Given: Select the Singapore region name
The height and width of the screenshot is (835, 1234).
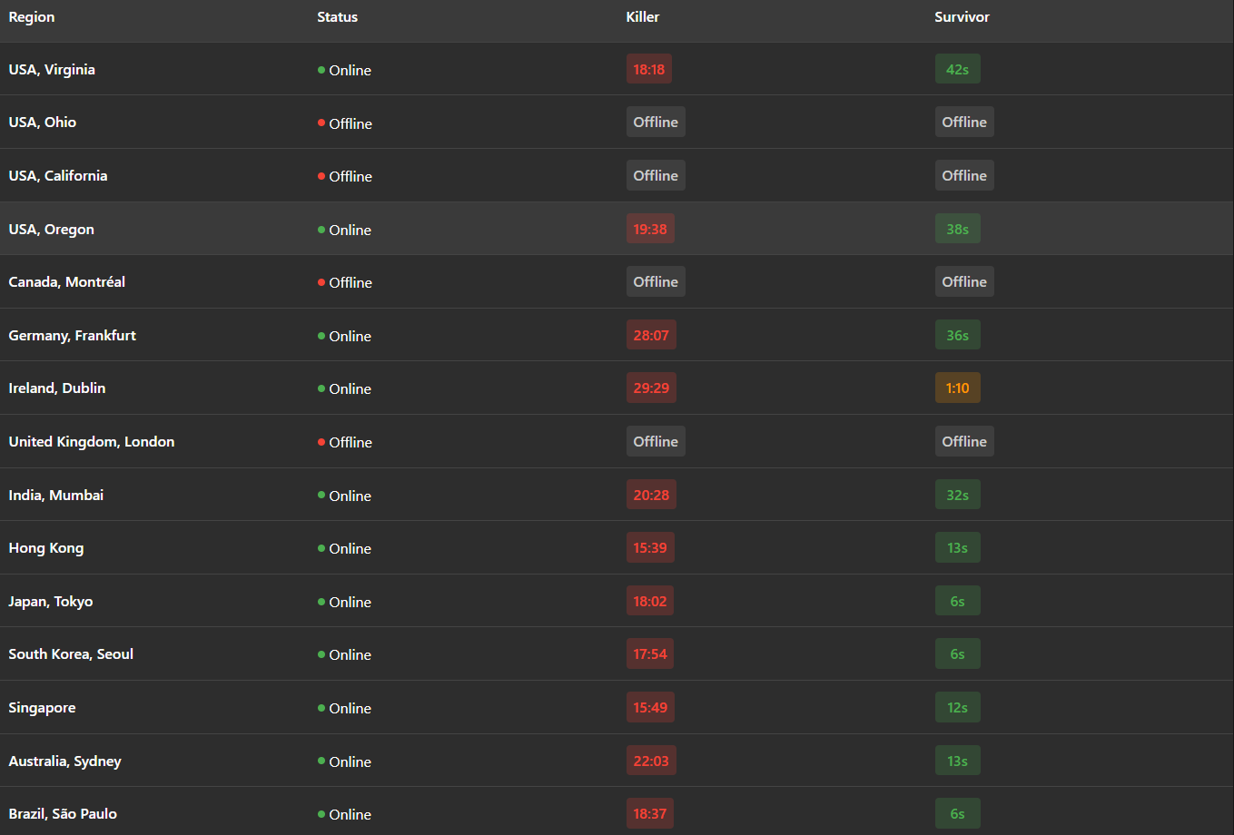Looking at the screenshot, I should point(43,708).
